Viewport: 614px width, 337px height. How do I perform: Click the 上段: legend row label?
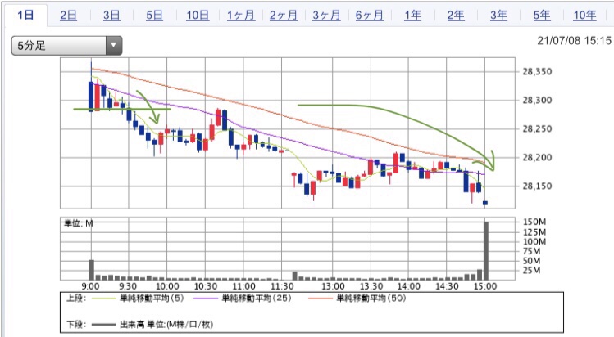(76, 299)
